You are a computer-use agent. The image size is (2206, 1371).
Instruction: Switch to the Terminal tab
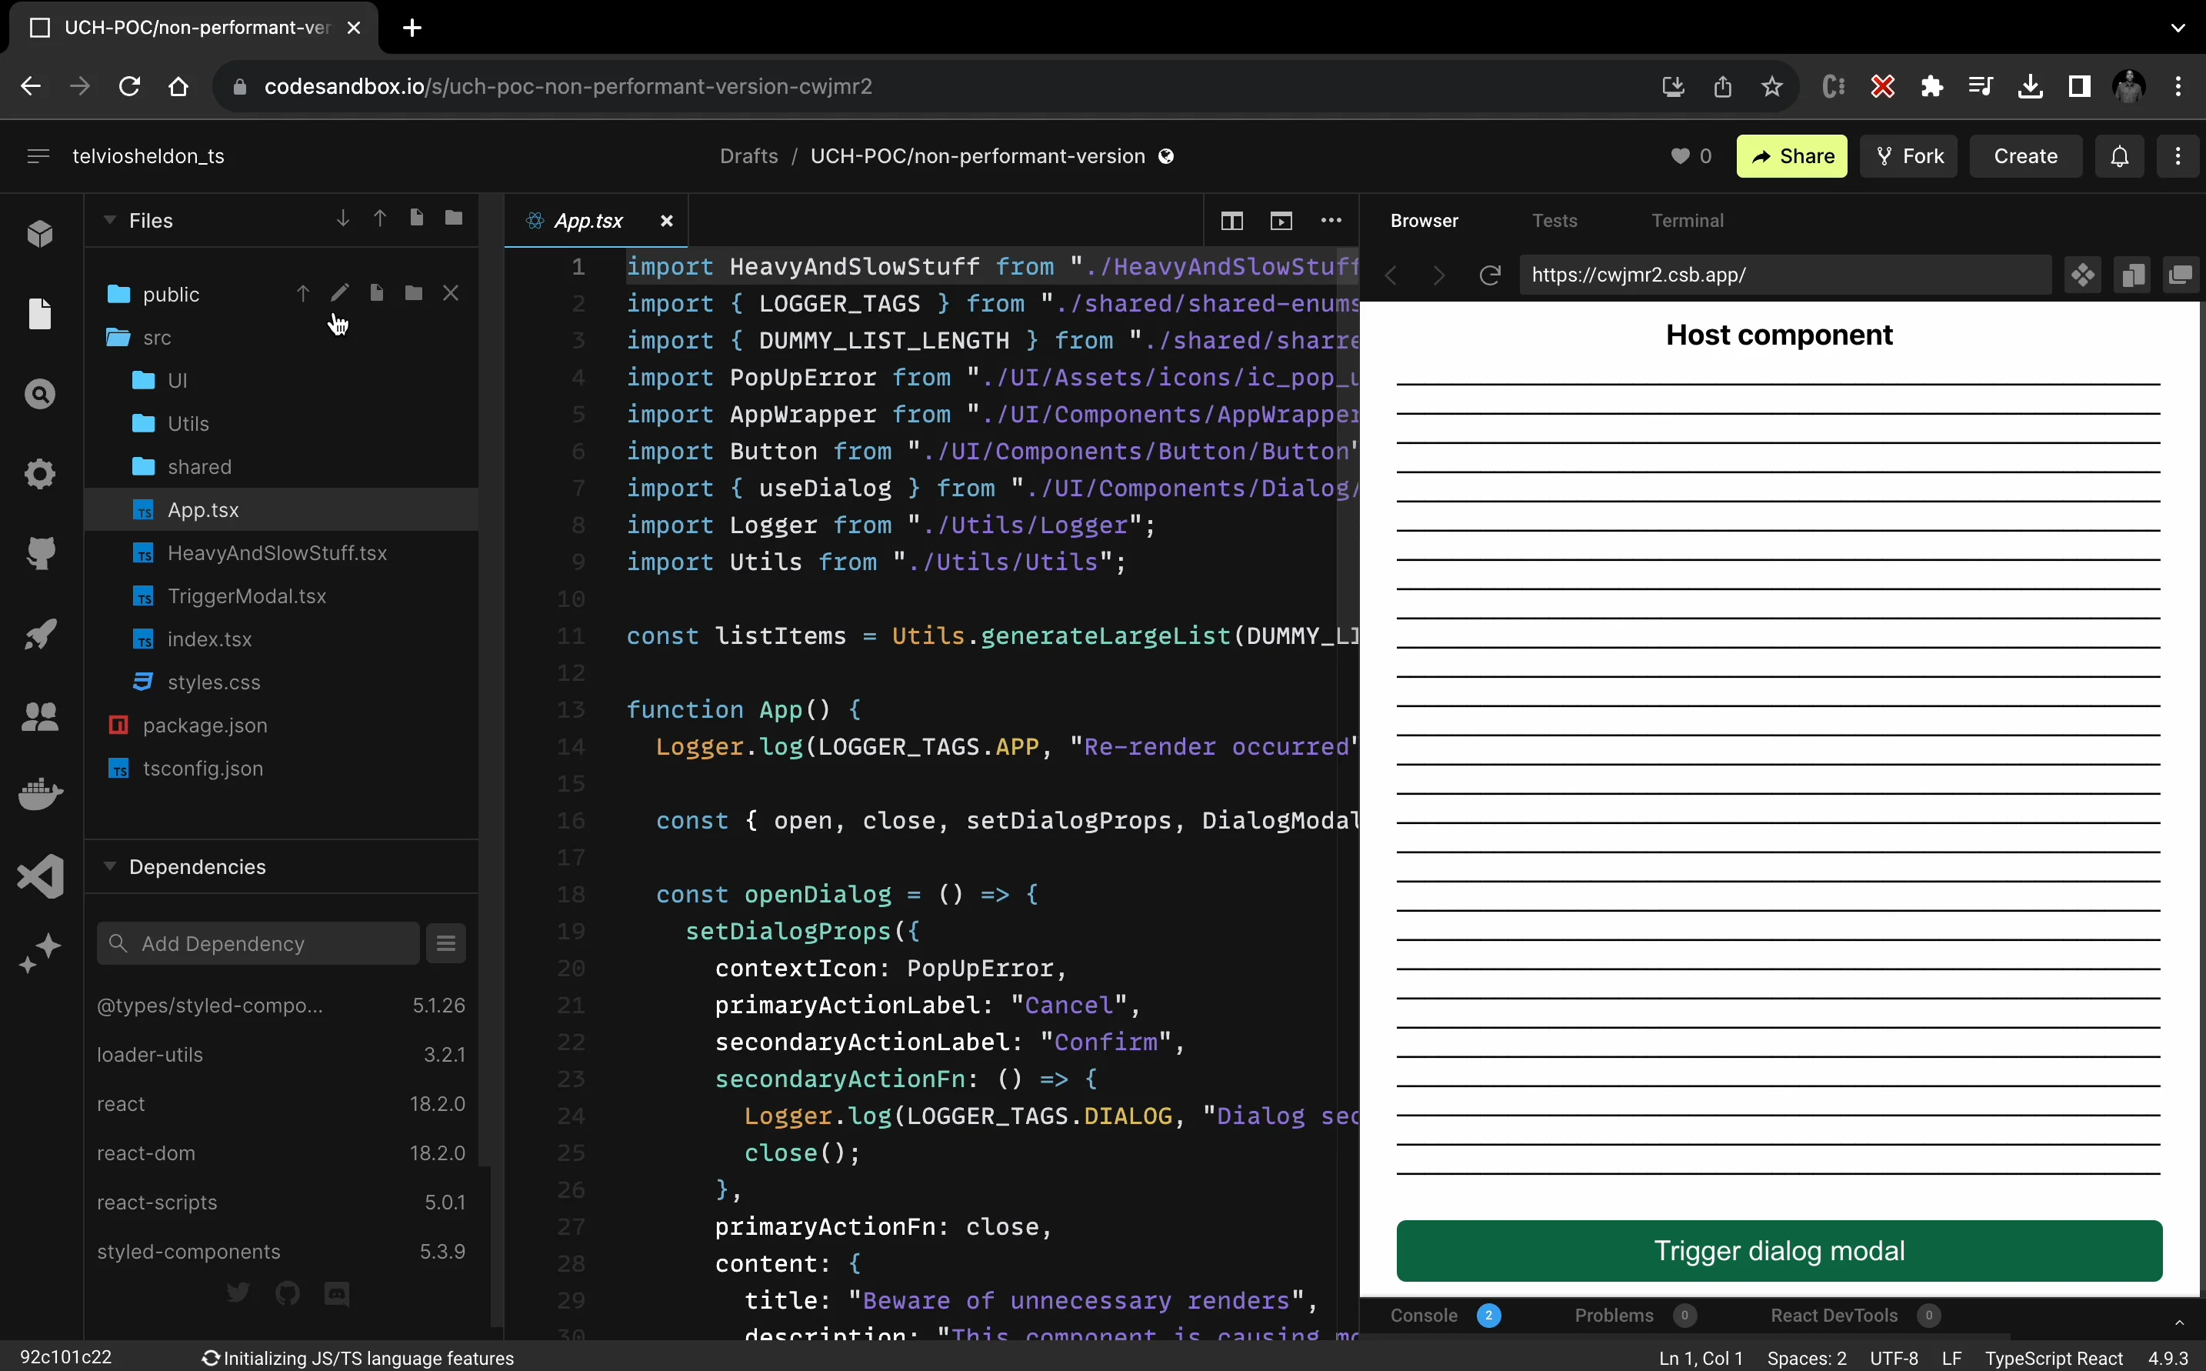pyautogui.click(x=1687, y=220)
